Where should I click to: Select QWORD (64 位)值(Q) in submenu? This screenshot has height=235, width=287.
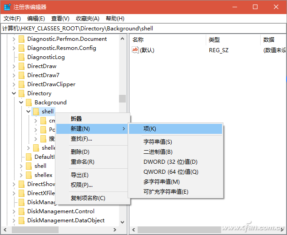click(176, 172)
